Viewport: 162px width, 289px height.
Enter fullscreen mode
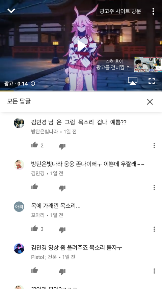tap(152, 81)
